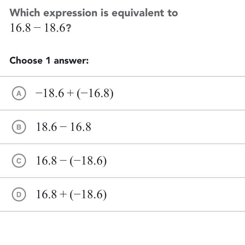The width and height of the screenshot is (245, 245).
Task: Click the "(−16.8)" term in option A
Action: tap(95, 94)
